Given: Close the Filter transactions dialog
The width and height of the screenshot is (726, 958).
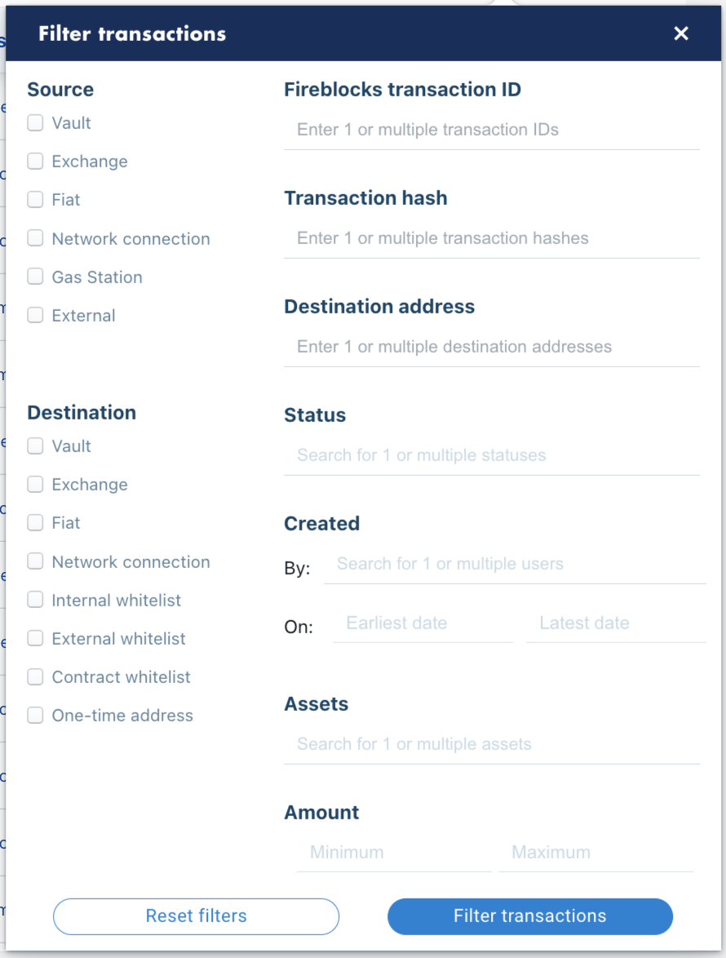Looking at the screenshot, I should click(681, 33).
